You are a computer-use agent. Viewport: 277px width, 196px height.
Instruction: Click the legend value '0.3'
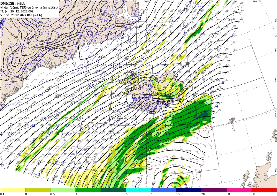coord(27,194)
